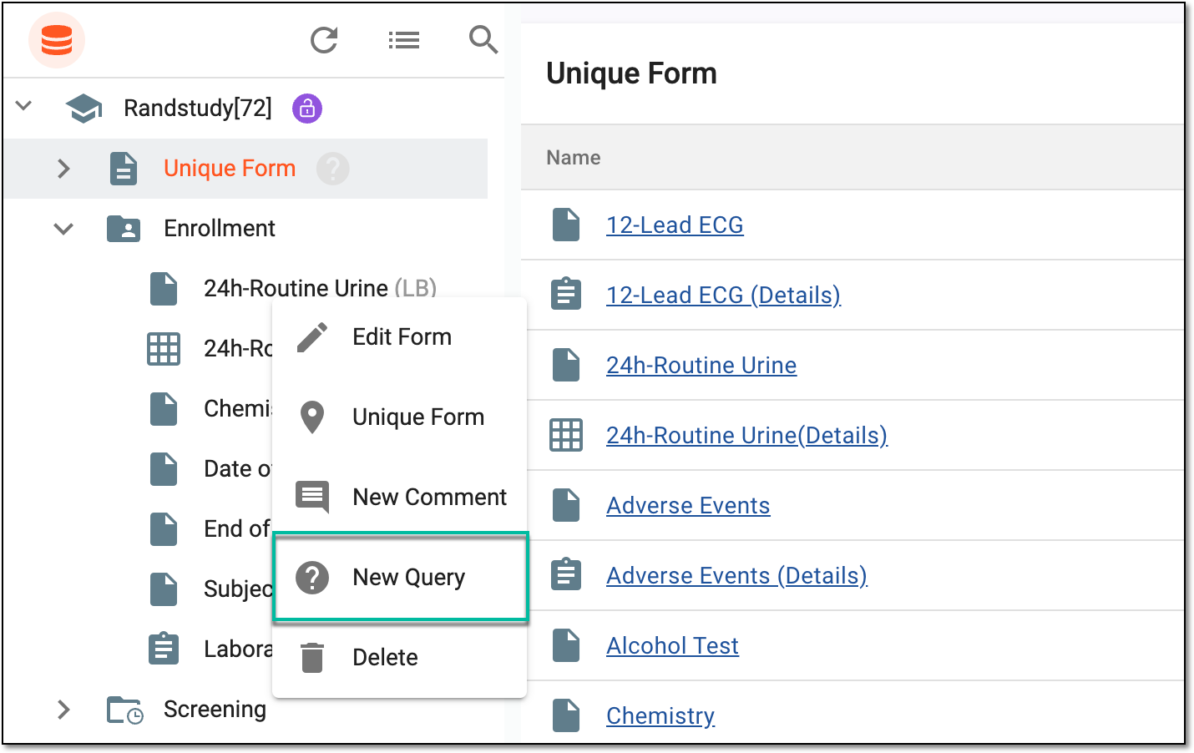This screenshot has width=1194, height=753.
Task: Select Randstudy[72] study in the tree
Action: coord(198,109)
